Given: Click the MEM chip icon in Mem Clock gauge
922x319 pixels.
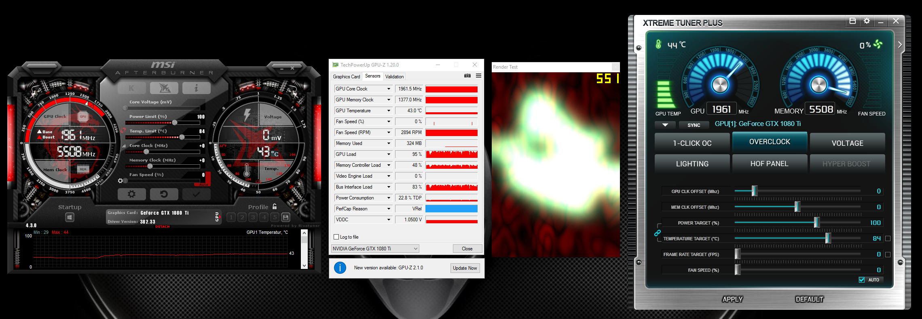Looking at the screenshot, I should coord(83,169).
